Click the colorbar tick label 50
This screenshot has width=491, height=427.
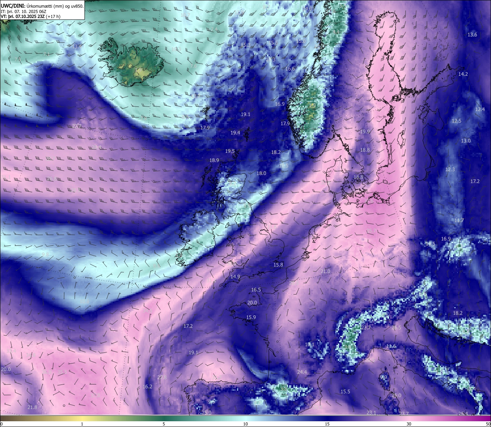point(488,424)
